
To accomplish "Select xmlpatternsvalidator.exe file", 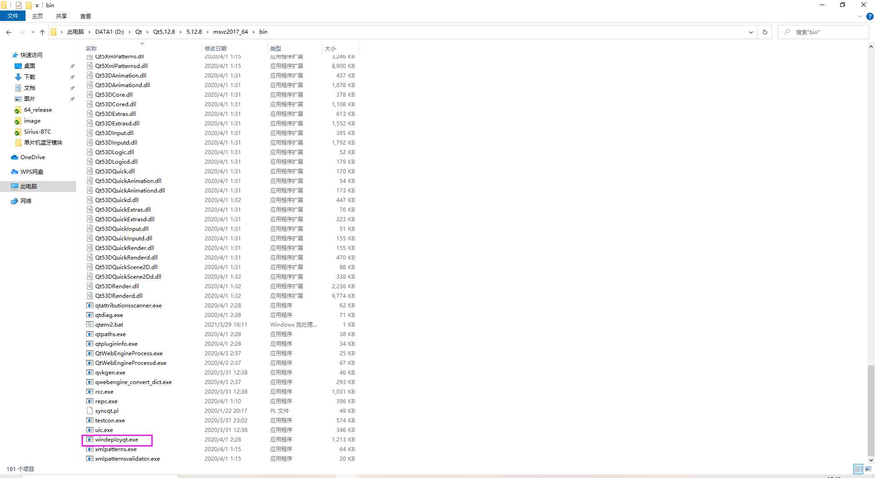I will 127,459.
